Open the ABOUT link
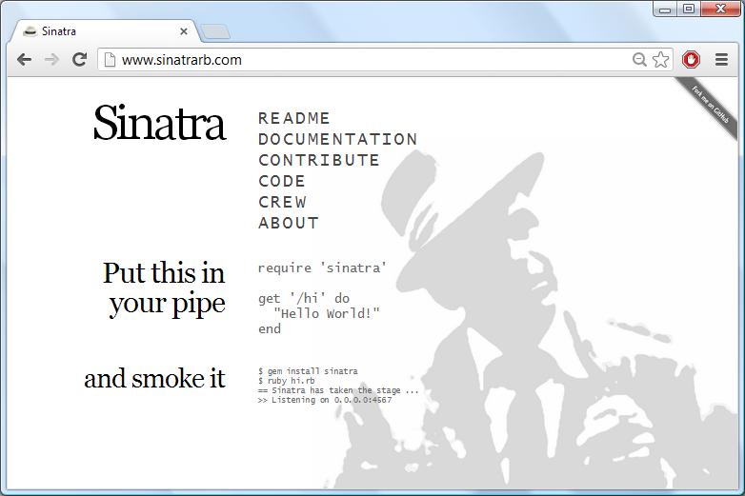The height and width of the screenshot is (496, 745). point(289,223)
